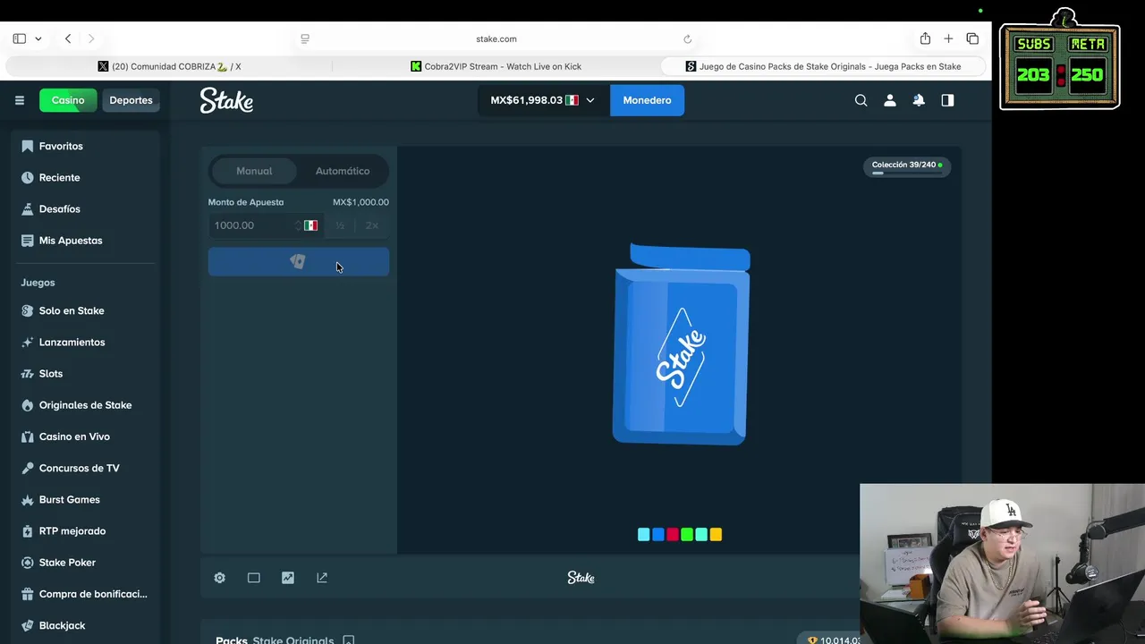Click the green rarity color square
The width and height of the screenshot is (1145, 644).
687,535
